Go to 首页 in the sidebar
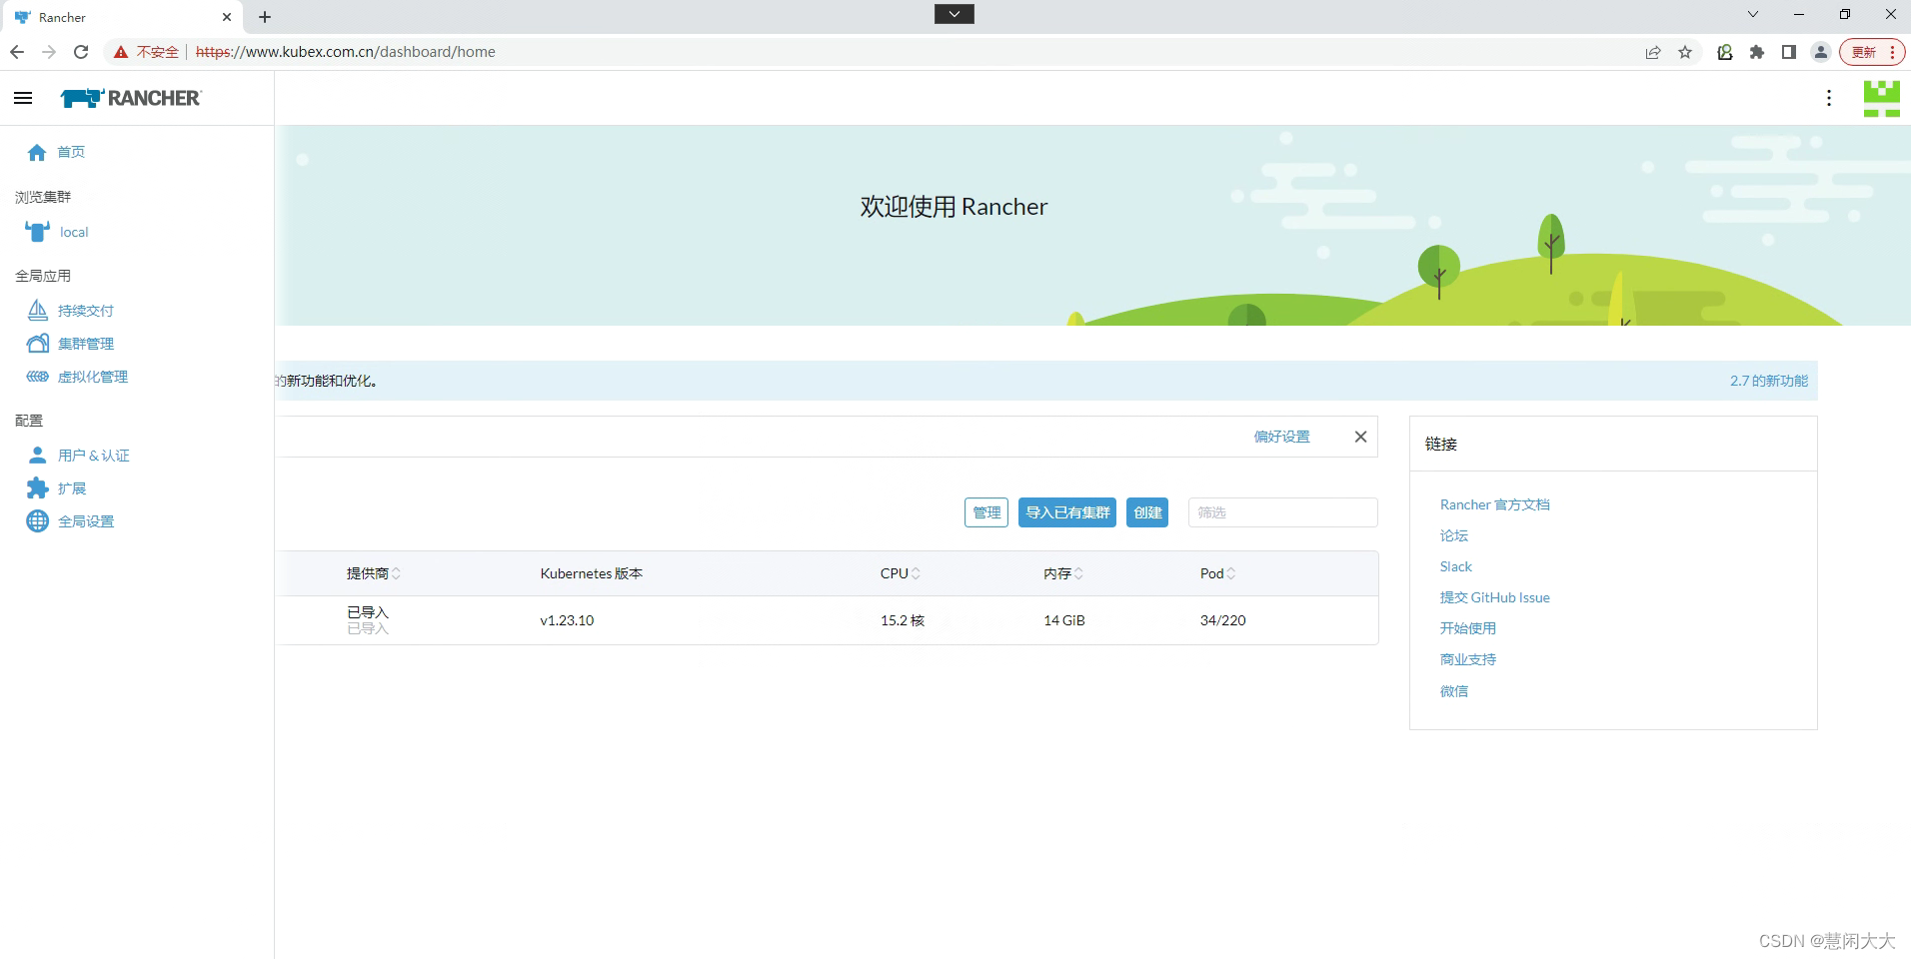This screenshot has height=959, width=1911. point(71,152)
